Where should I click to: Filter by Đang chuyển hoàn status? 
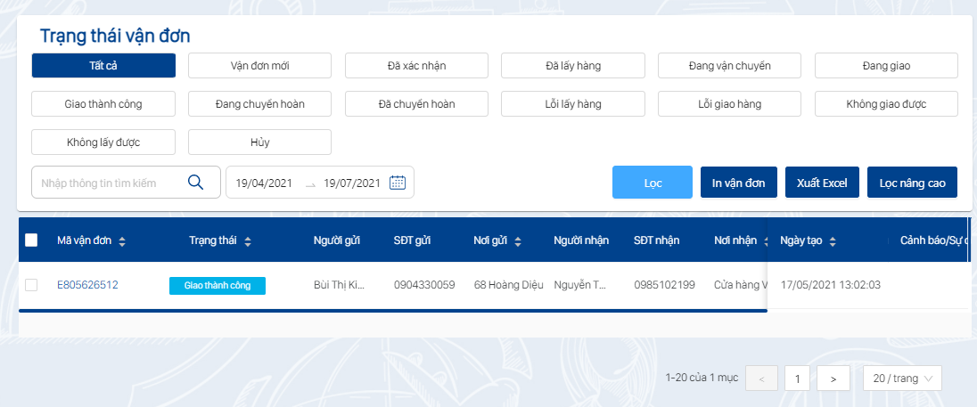click(259, 104)
